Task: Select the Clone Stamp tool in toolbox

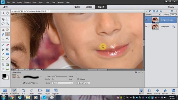Action: 8,34
